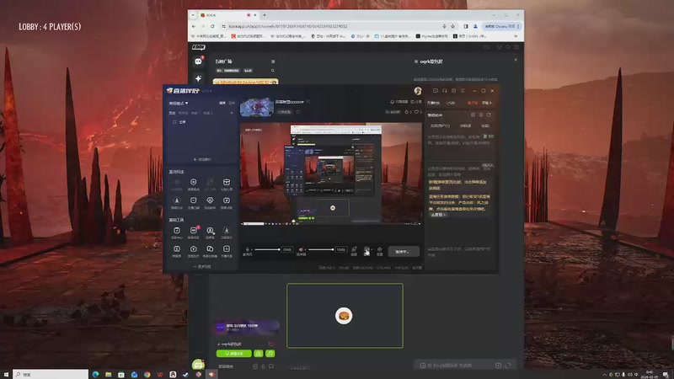Viewport: 674px width, 379px height.
Task: Expand the hidden Chrome bookmarks overflow chevron
Action: click(x=516, y=36)
